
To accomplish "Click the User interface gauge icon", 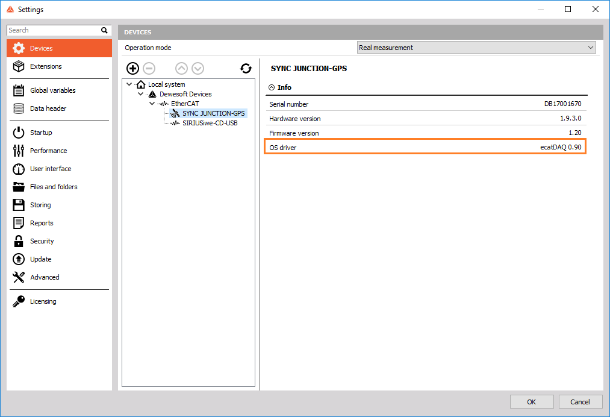I will [x=18, y=169].
